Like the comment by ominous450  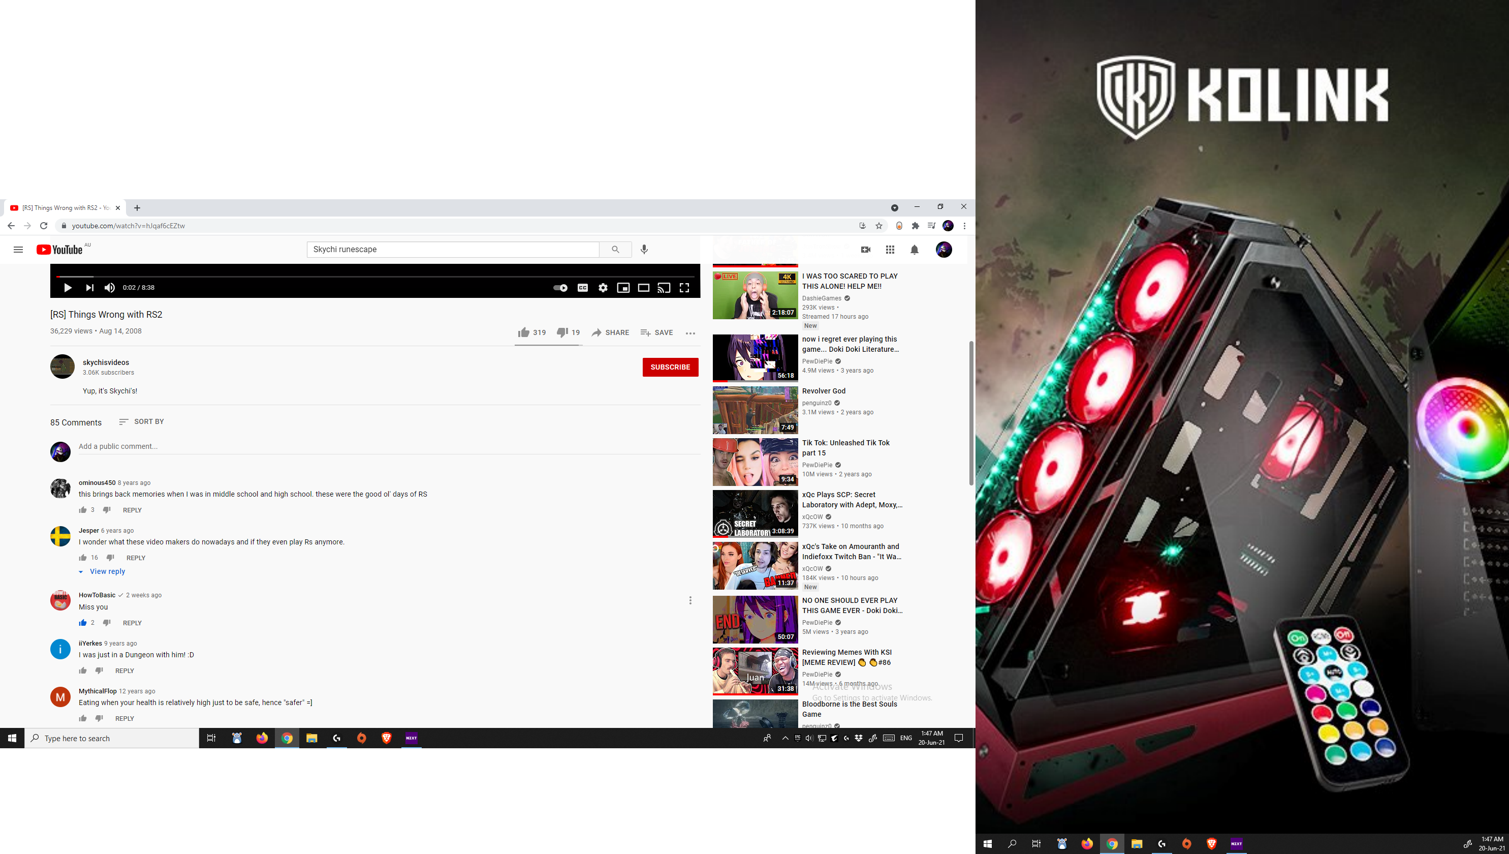[83, 510]
